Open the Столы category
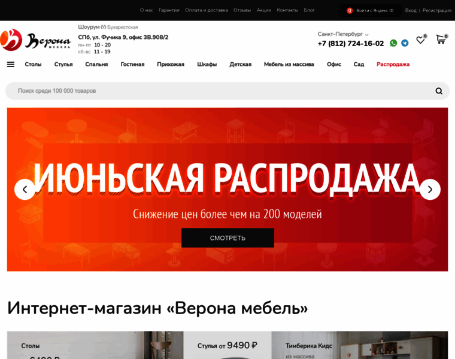455x359 pixels. (x=33, y=65)
